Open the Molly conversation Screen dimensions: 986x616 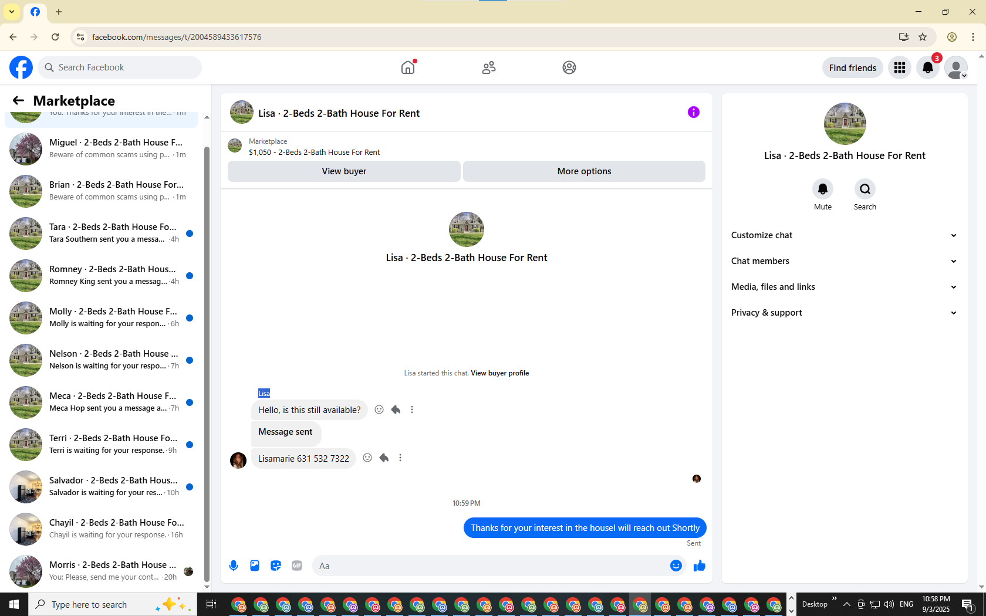pos(102,317)
